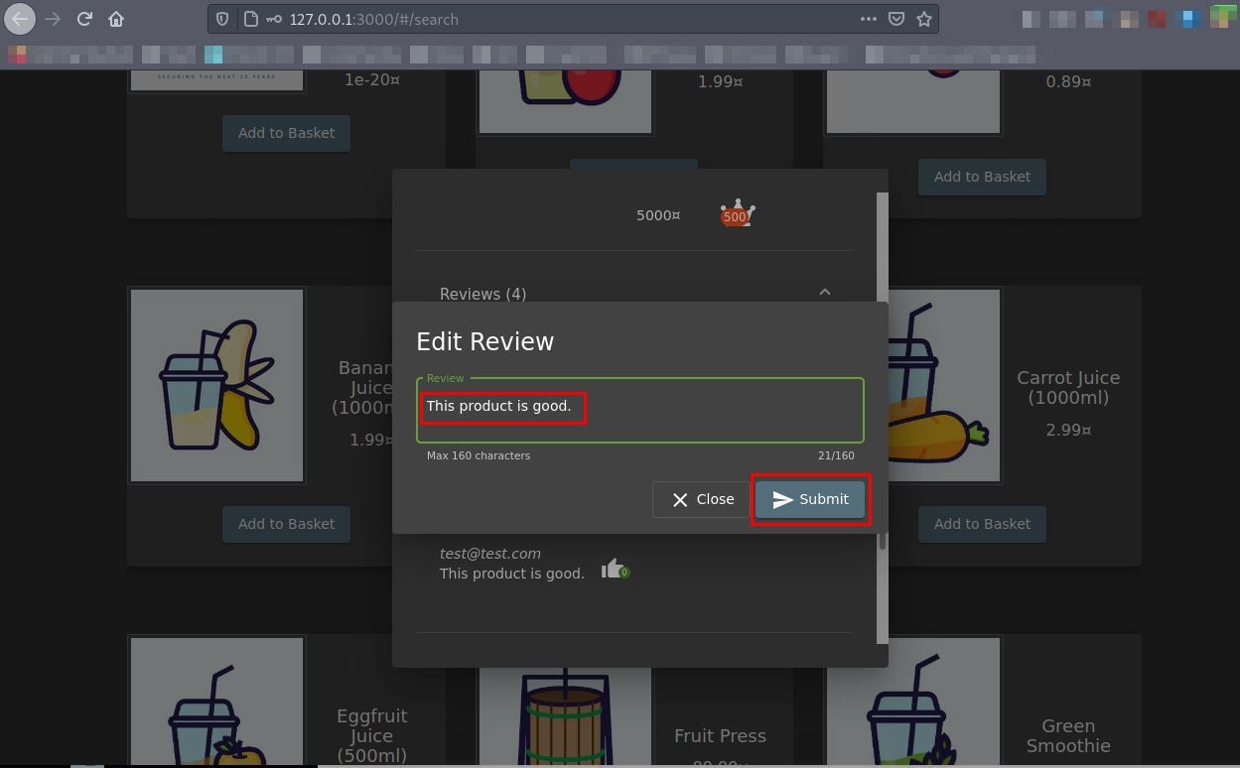The height and width of the screenshot is (768, 1240).
Task: Close the Edit Review dialog
Action: [x=702, y=499]
